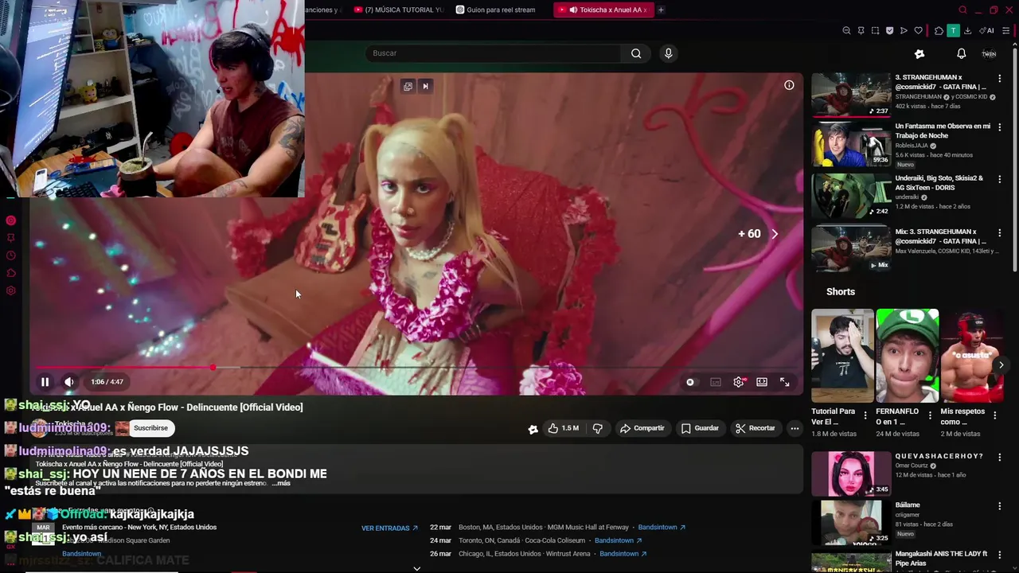
Task: Open options for DORIS video
Action: 1000,179
